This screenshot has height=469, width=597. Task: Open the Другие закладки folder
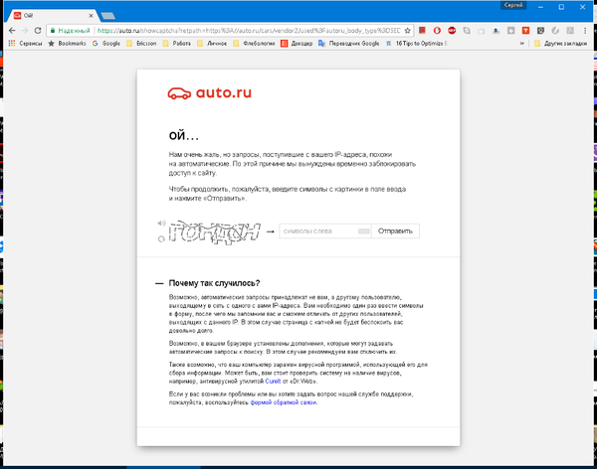coord(561,44)
